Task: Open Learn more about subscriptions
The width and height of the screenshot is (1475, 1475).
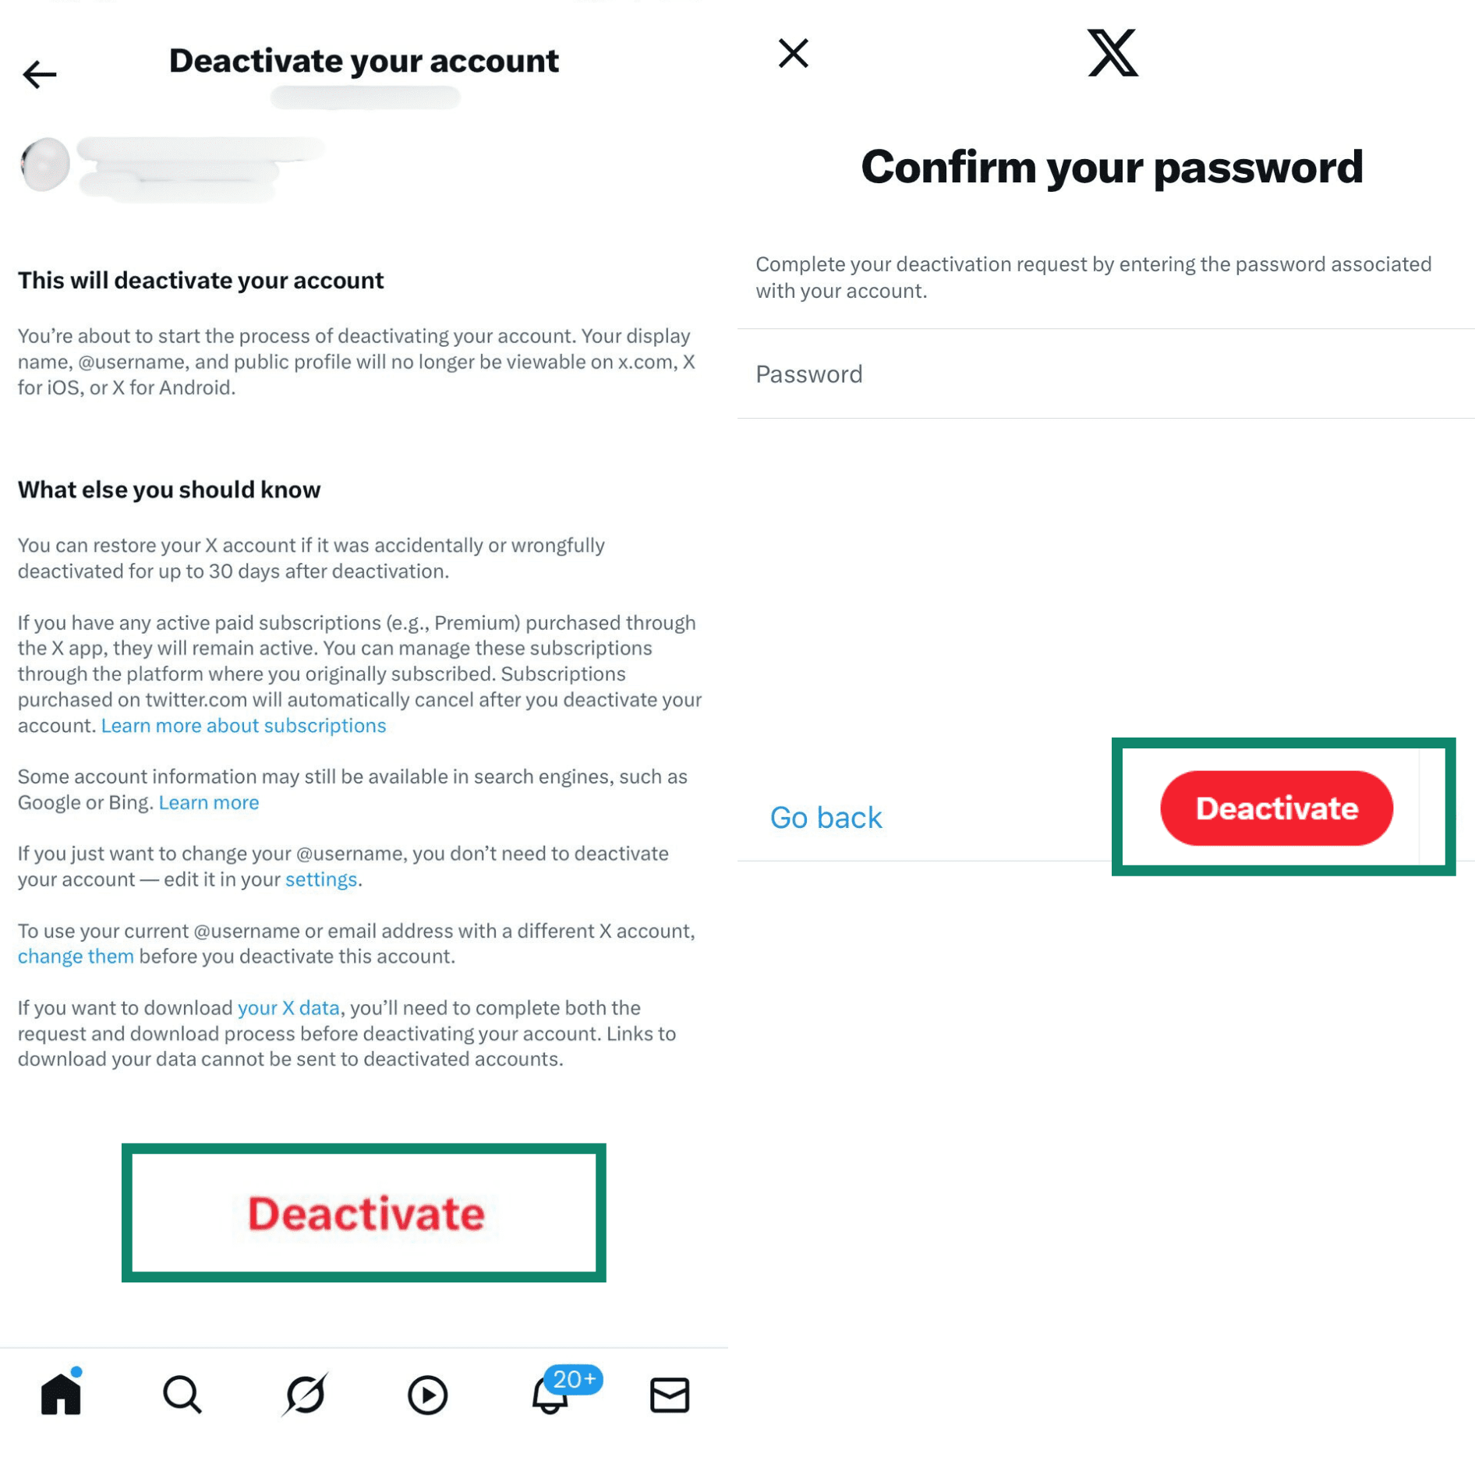Action: pos(242,725)
